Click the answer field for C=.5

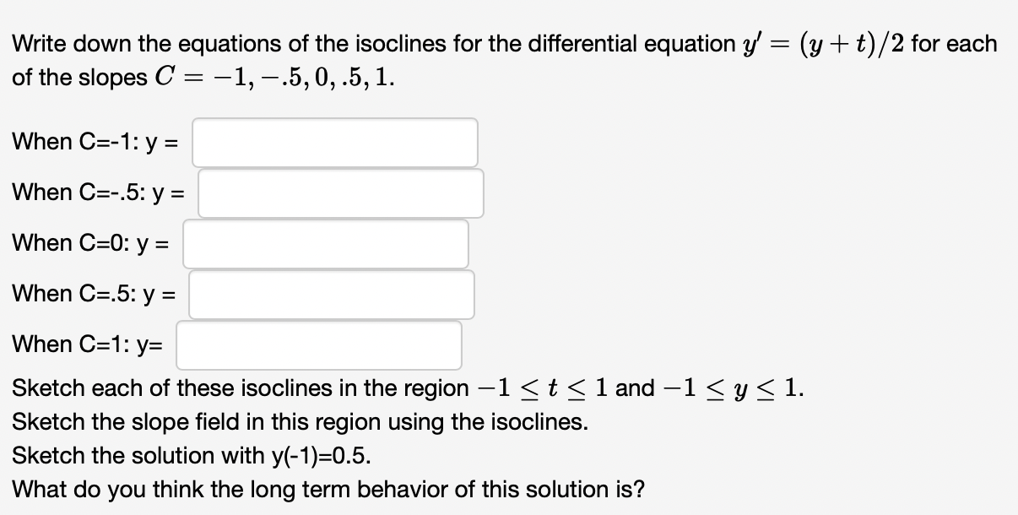point(333,294)
